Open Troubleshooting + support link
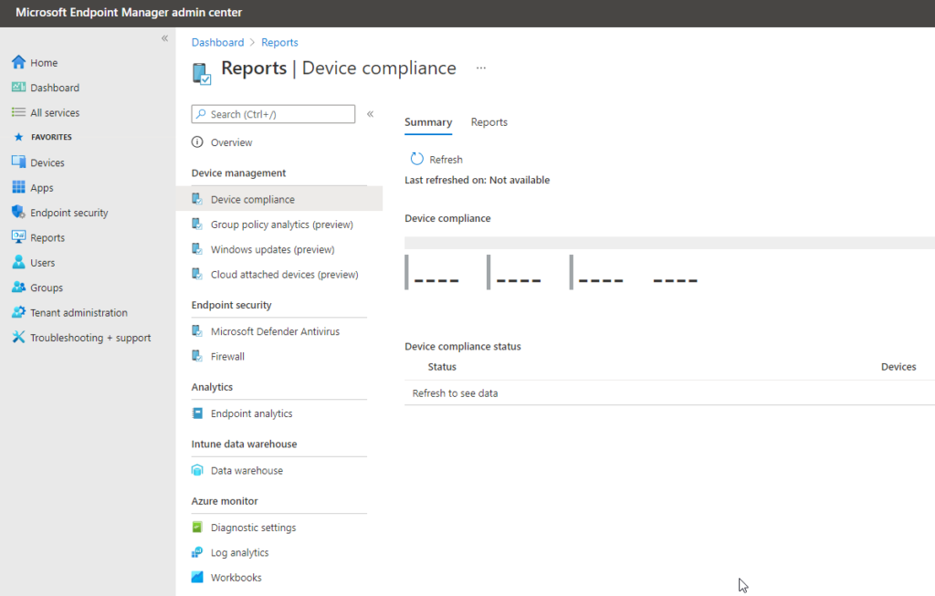 (90, 338)
